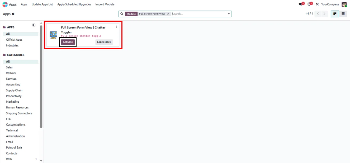The image size is (350, 163).
Task: Click the Apps breadcrumb title
Action: pyautogui.click(x=7, y=14)
